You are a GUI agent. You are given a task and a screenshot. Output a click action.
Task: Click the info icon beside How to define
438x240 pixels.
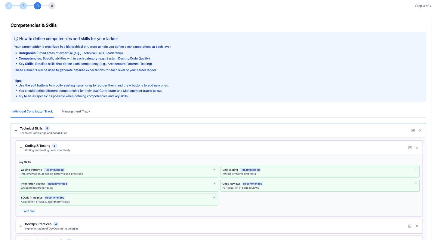(x=16, y=39)
